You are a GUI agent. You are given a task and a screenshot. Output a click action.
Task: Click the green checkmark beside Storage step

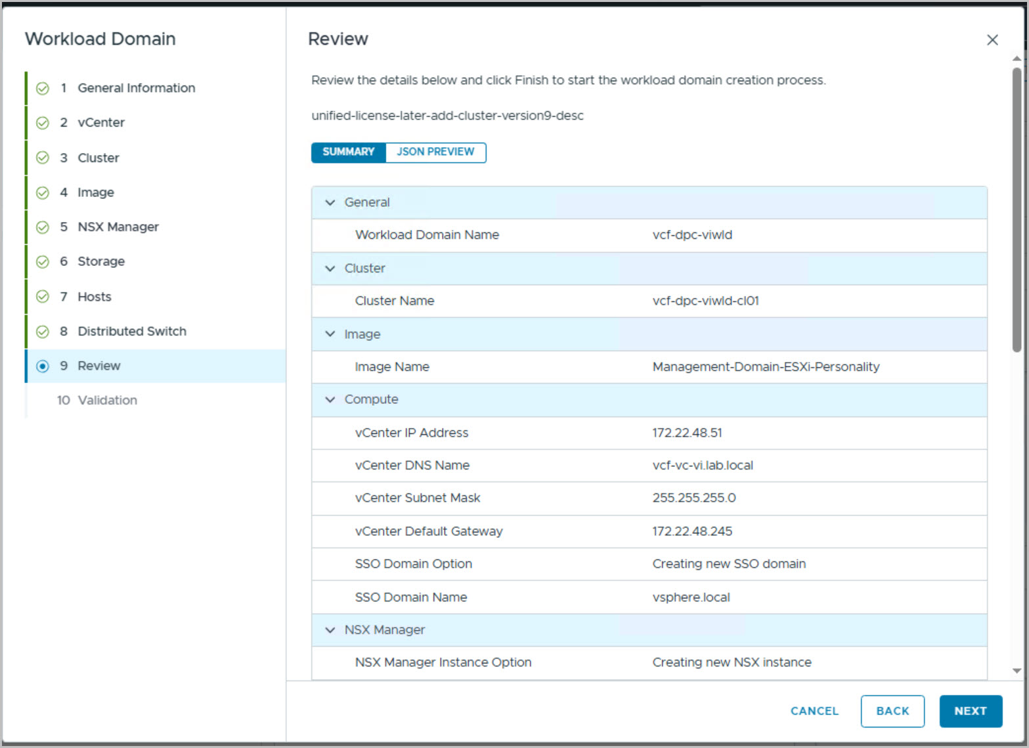click(x=43, y=262)
